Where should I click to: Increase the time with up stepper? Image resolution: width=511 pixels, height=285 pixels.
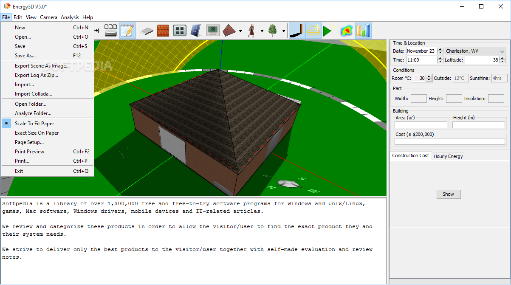click(x=440, y=58)
